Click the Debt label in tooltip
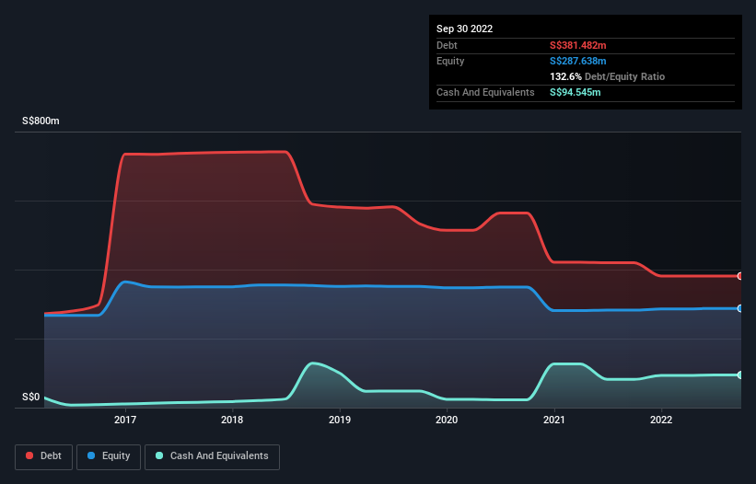The image size is (756, 484). pos(447,45)
